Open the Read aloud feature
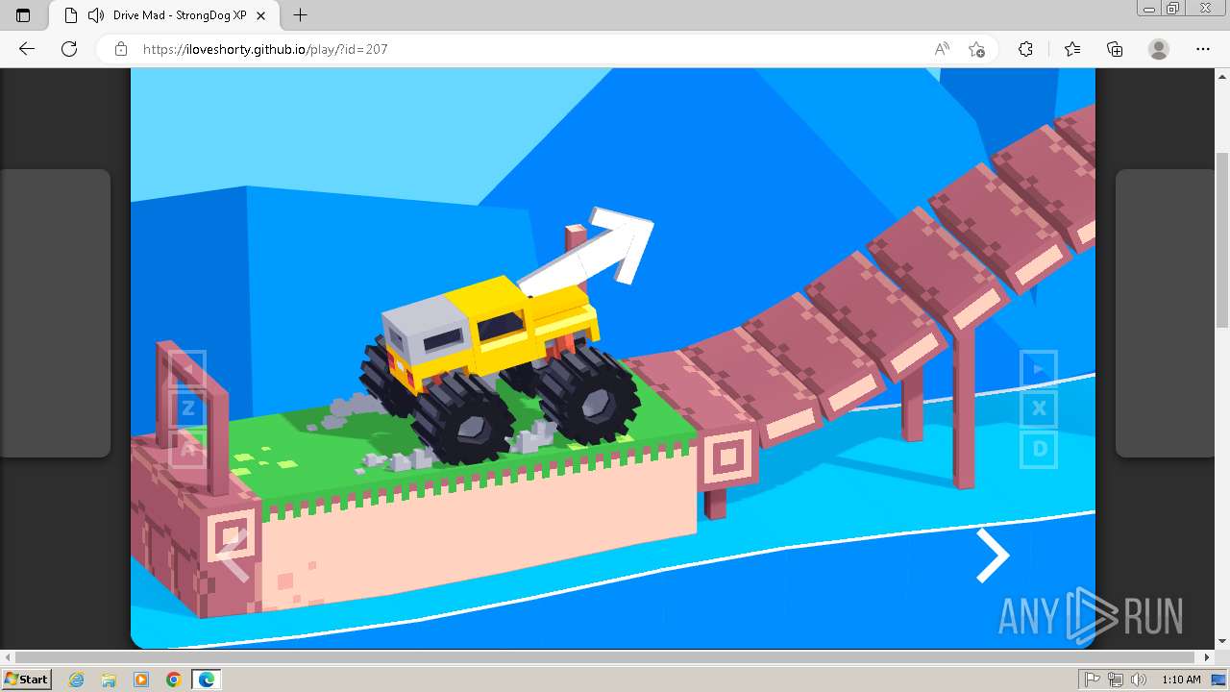The height and width of the screenshot is (692, 1230). 942,49
